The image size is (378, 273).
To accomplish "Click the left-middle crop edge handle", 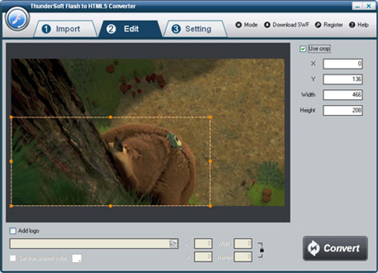I will tap(11, 161).
